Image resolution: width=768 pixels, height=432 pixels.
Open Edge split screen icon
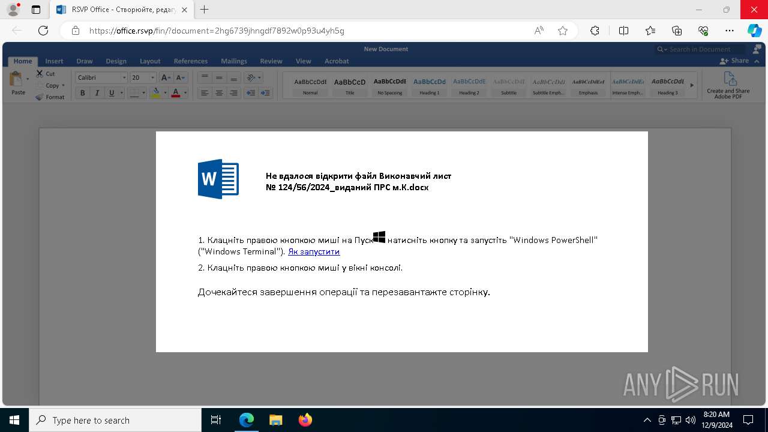pos(623,31)
